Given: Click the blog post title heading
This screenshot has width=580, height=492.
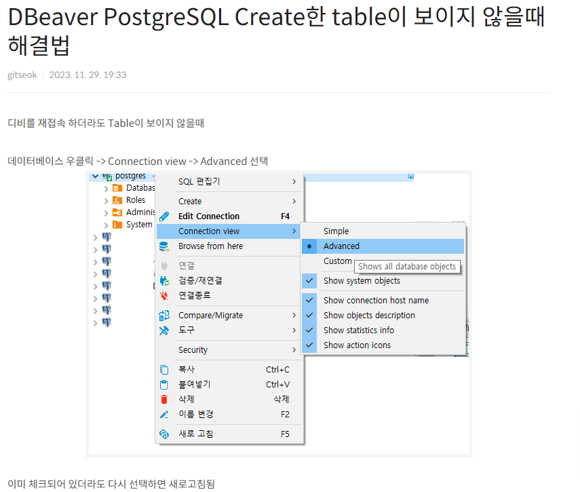Looking at the screenshot, I should (276, 31).
